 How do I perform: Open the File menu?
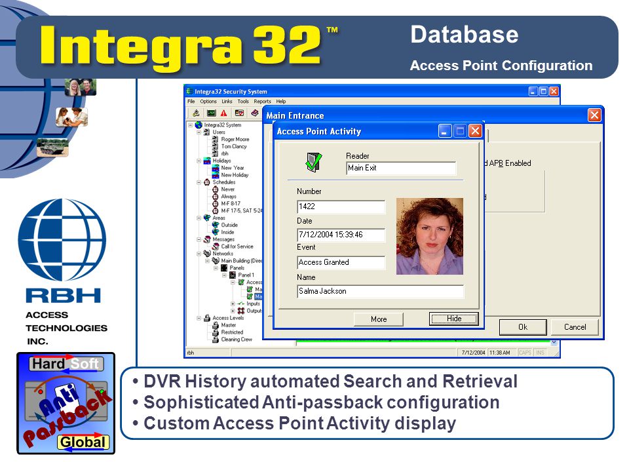[x=191, y=102]
